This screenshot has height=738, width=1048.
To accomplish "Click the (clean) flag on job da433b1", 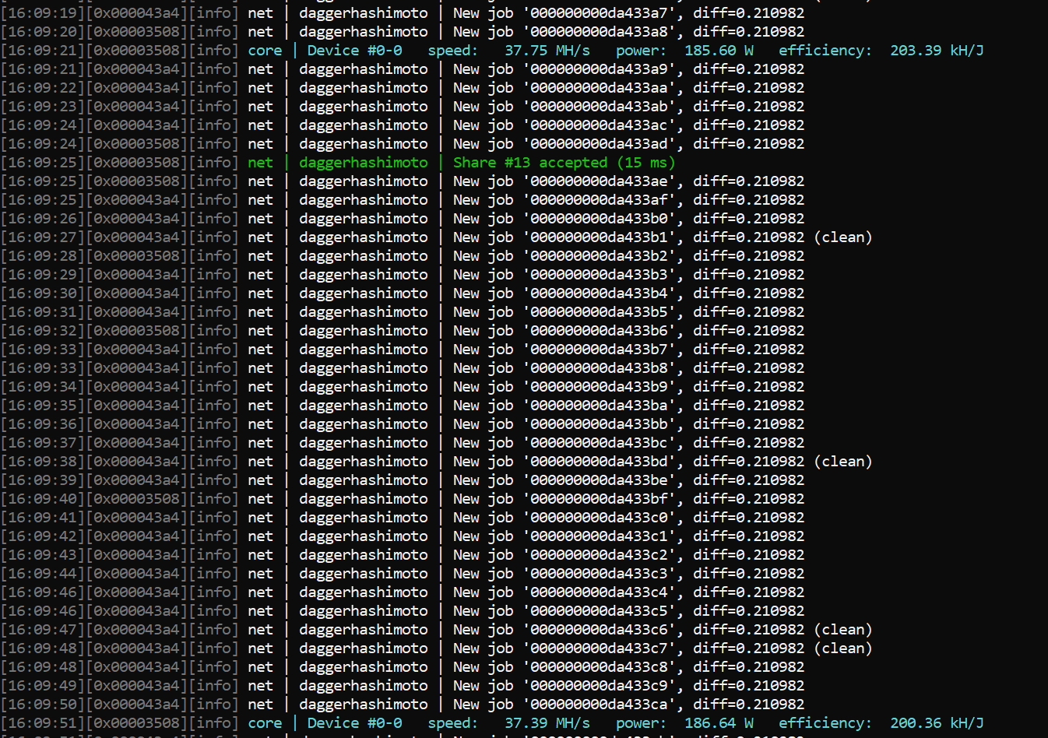I will (x=843, y=237).
